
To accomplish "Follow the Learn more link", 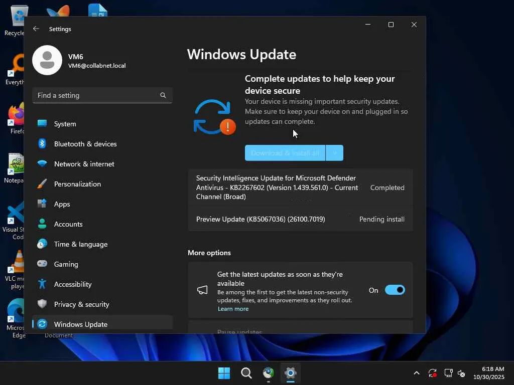I will [233, 309].
